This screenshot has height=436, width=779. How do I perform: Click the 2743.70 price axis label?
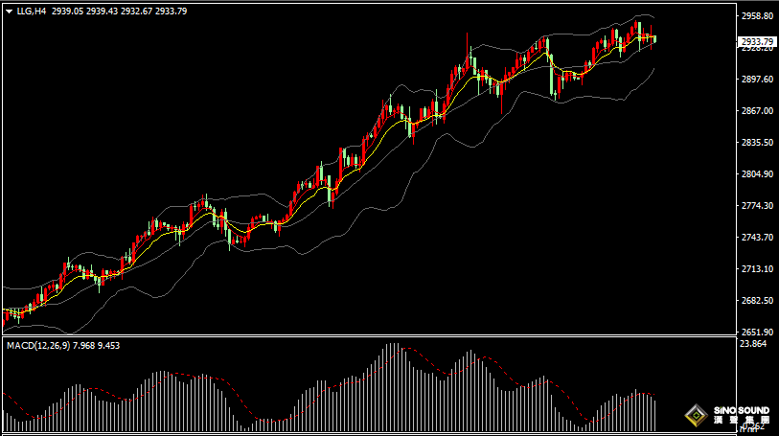tap(757, 238)
